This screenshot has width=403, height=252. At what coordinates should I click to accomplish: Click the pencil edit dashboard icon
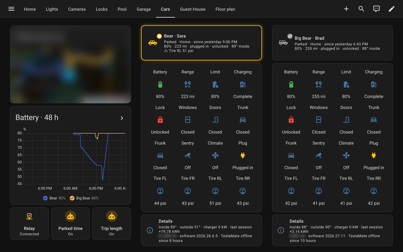tap(391, 9)
